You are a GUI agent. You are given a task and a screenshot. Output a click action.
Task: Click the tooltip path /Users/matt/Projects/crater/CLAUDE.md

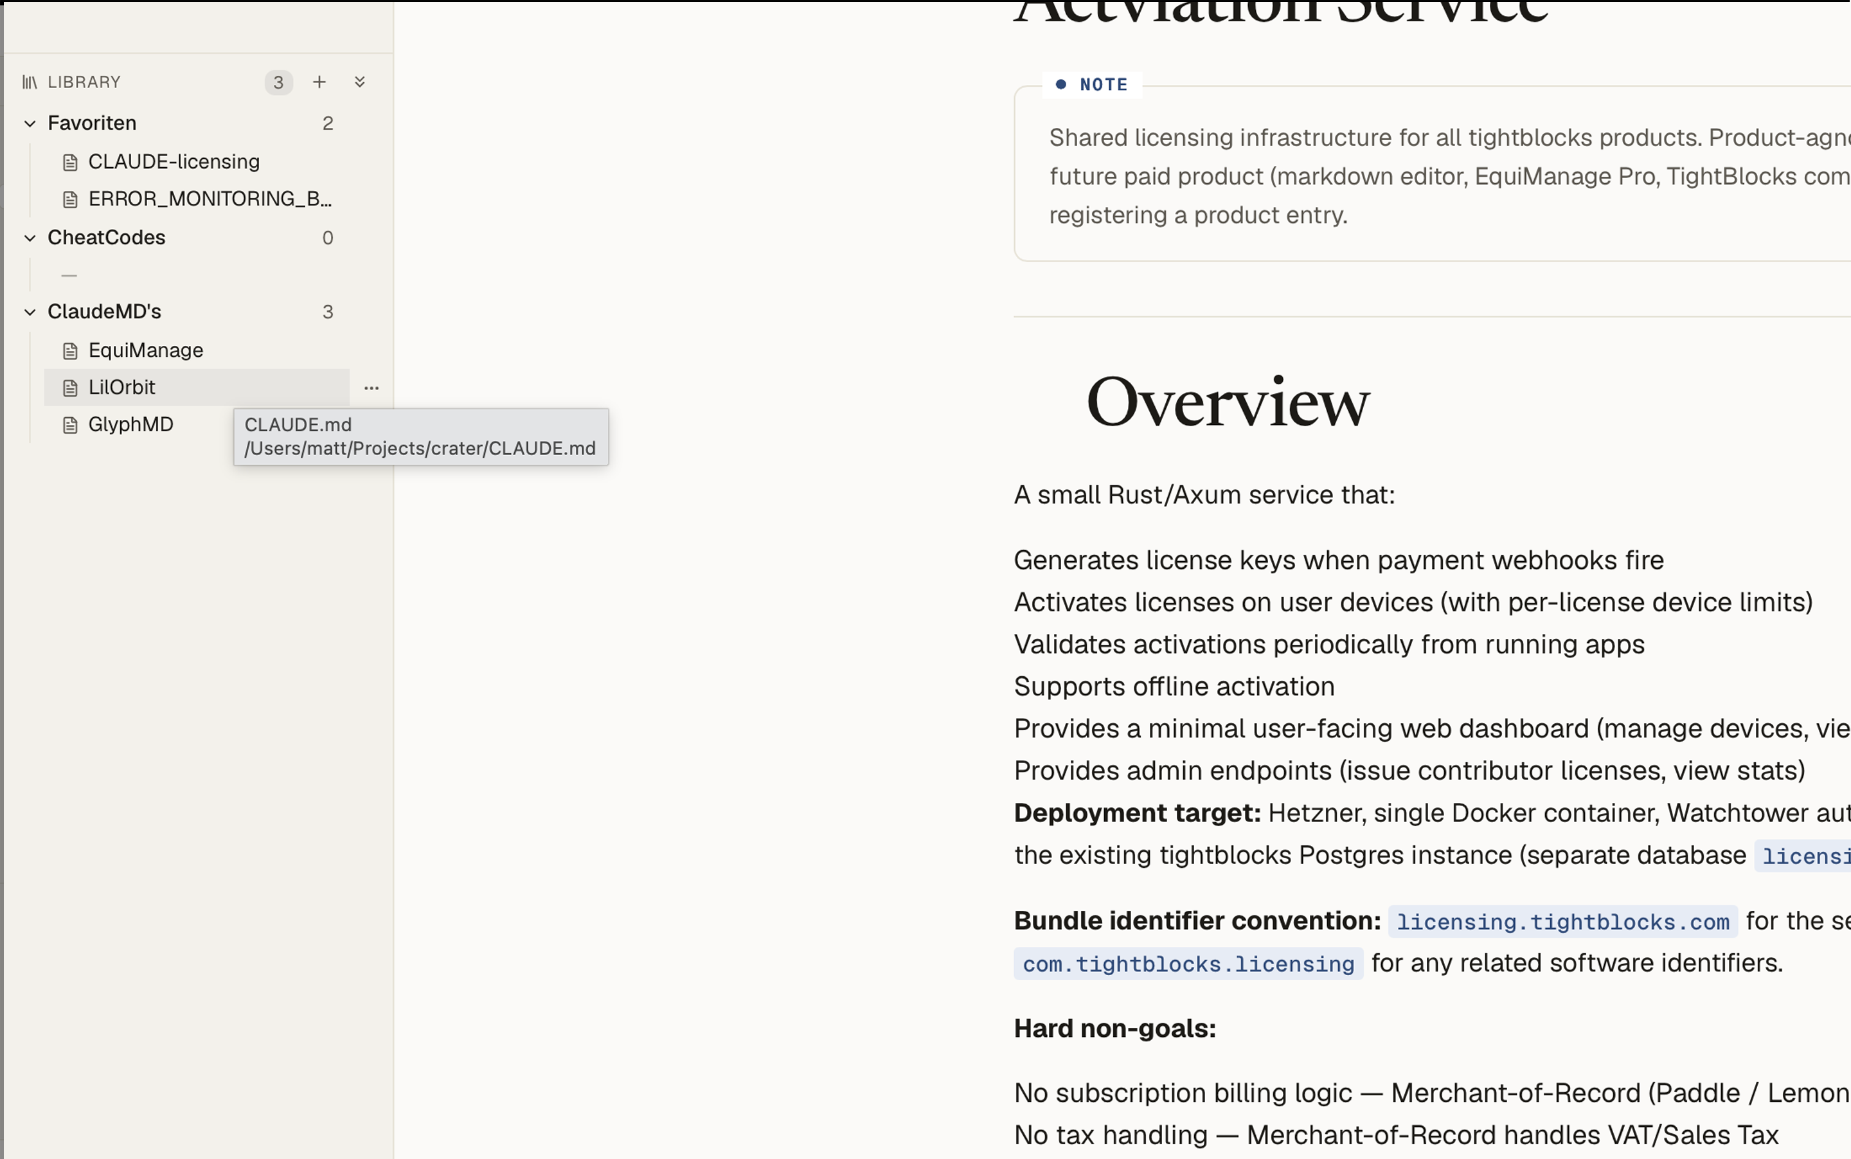click(x=420, y=449)
